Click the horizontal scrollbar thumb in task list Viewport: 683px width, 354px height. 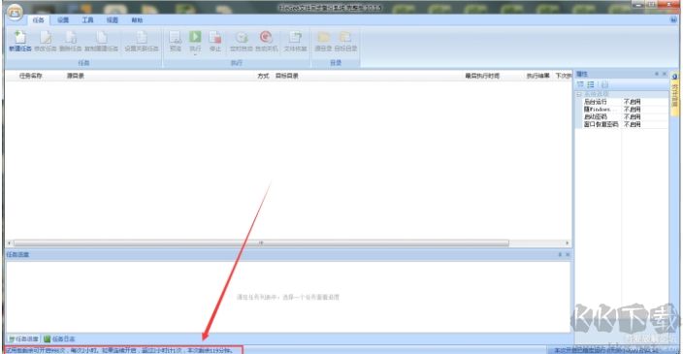pyautogui.click(x=261, y=243)
